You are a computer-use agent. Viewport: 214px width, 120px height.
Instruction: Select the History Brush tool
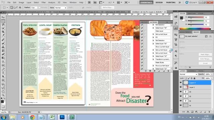3,51
